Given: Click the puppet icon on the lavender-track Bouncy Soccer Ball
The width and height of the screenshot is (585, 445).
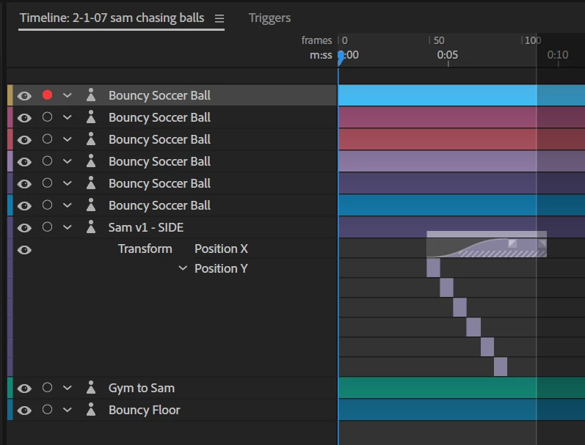Looking at the screenshot, I should coord(91,161).
